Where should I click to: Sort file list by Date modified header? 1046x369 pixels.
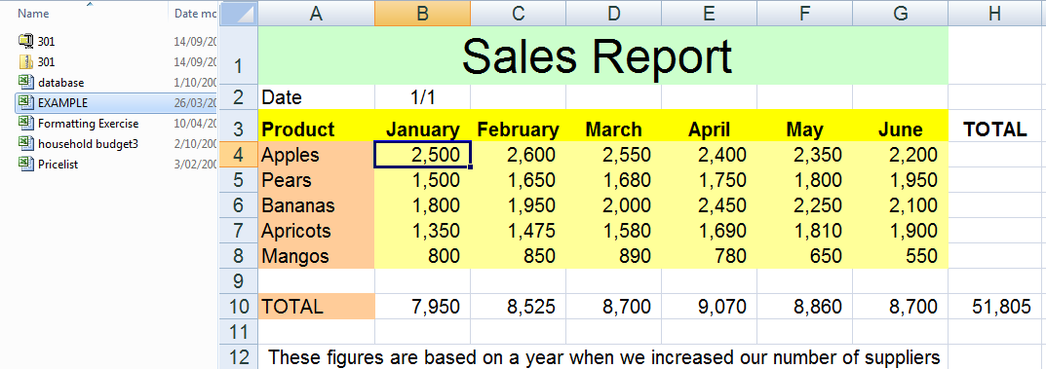pyautogui.click(x=194, y=13)
